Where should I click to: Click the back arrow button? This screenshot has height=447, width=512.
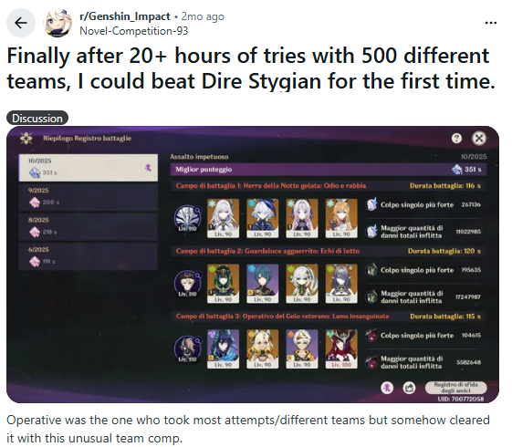pos(21,23)
